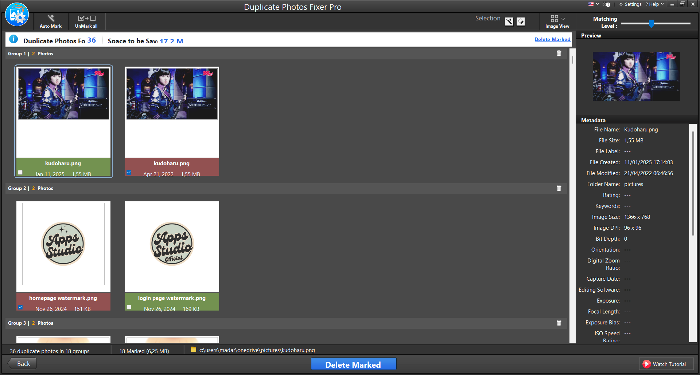This screenshot has height=375, width=700.
Task: Mark login page watermark.png checkbox
Action: pyautogui.click(x=129, y=307)
